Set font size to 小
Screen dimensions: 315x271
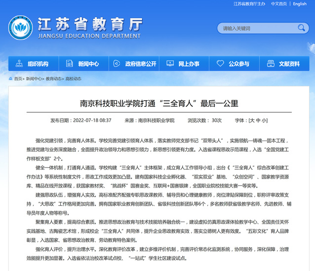[x=264, y=120]
